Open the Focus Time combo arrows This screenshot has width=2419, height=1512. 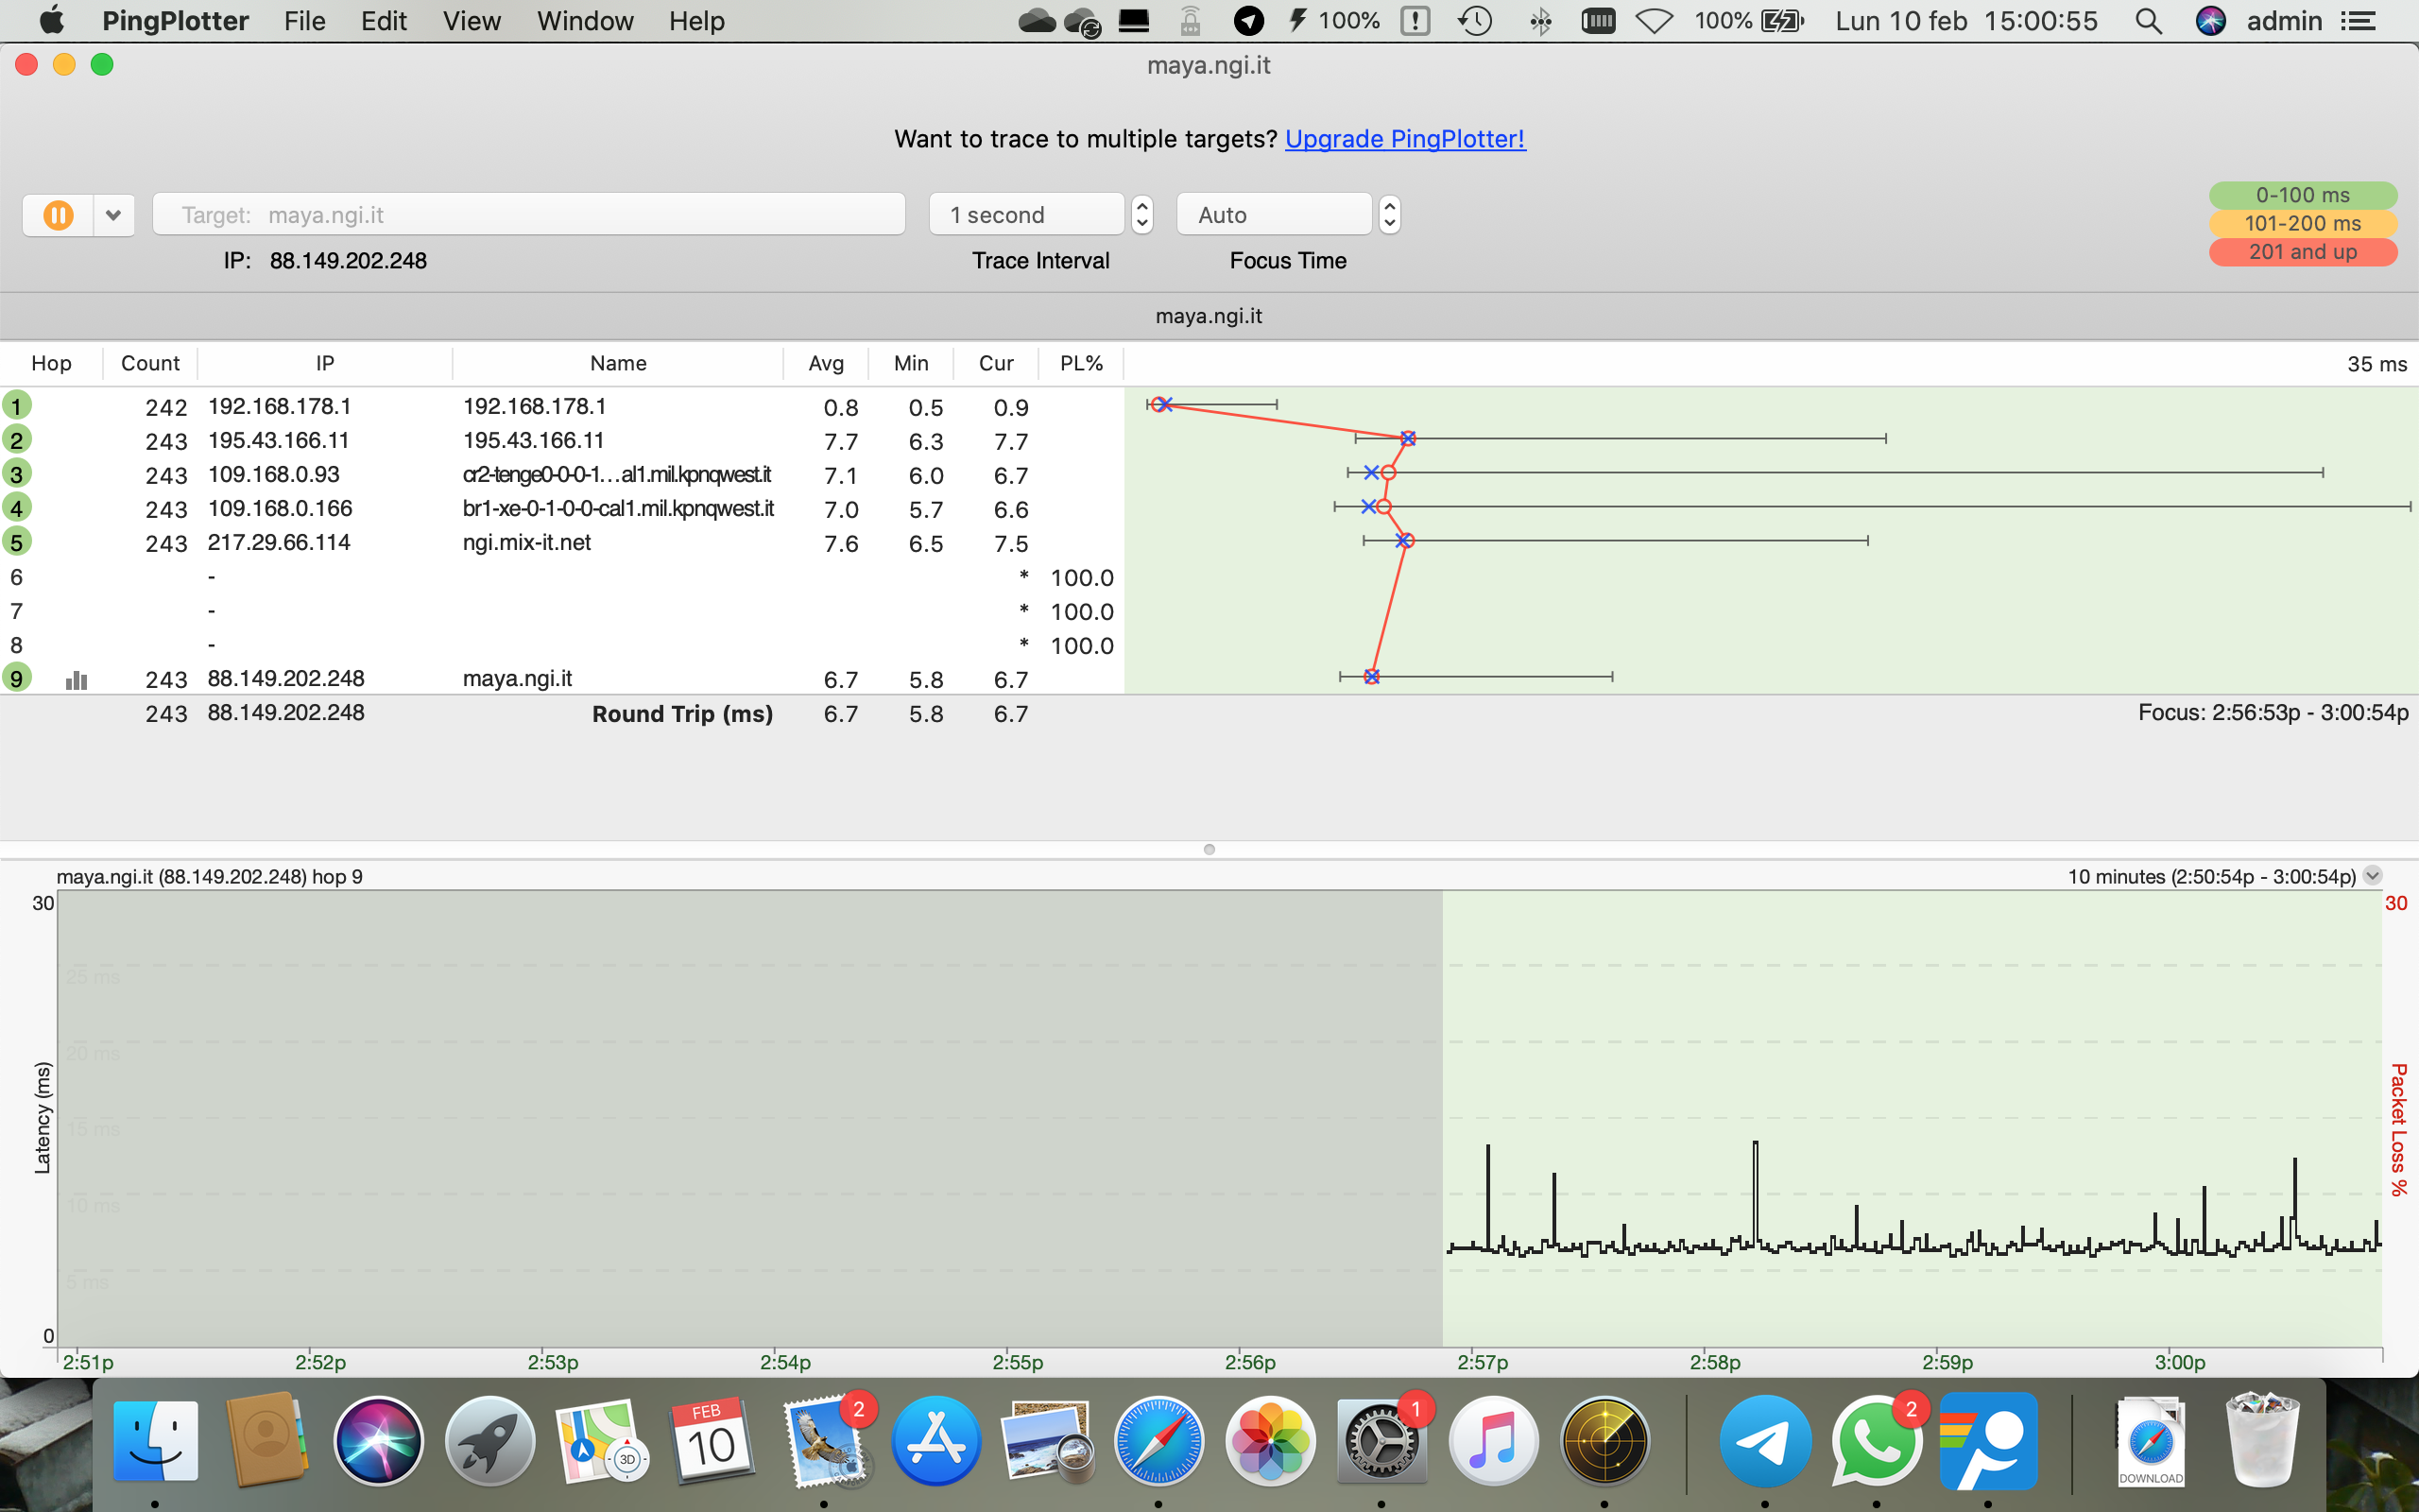(x=1388, y=215)
